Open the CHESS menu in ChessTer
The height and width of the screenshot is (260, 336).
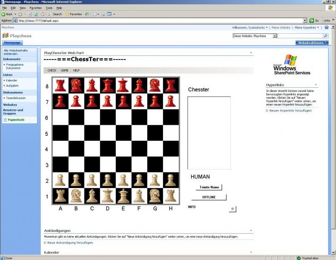(x=52, y=70)
